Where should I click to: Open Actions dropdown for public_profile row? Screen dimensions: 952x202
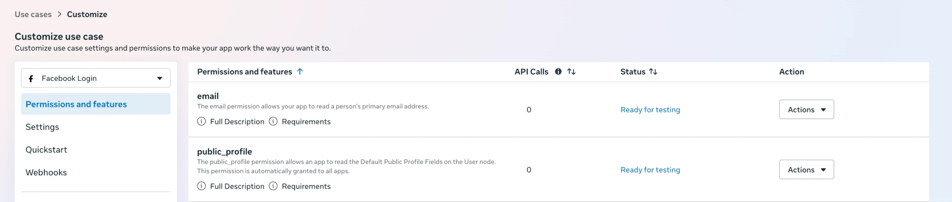coord(806,170)
